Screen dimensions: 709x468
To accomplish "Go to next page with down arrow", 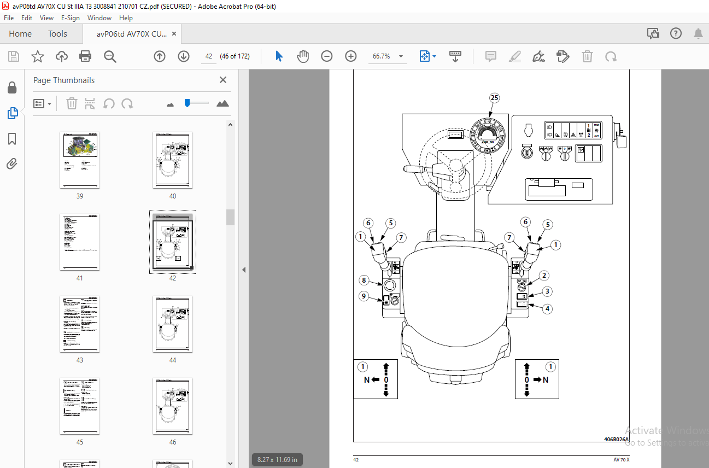I will [184, 56].
